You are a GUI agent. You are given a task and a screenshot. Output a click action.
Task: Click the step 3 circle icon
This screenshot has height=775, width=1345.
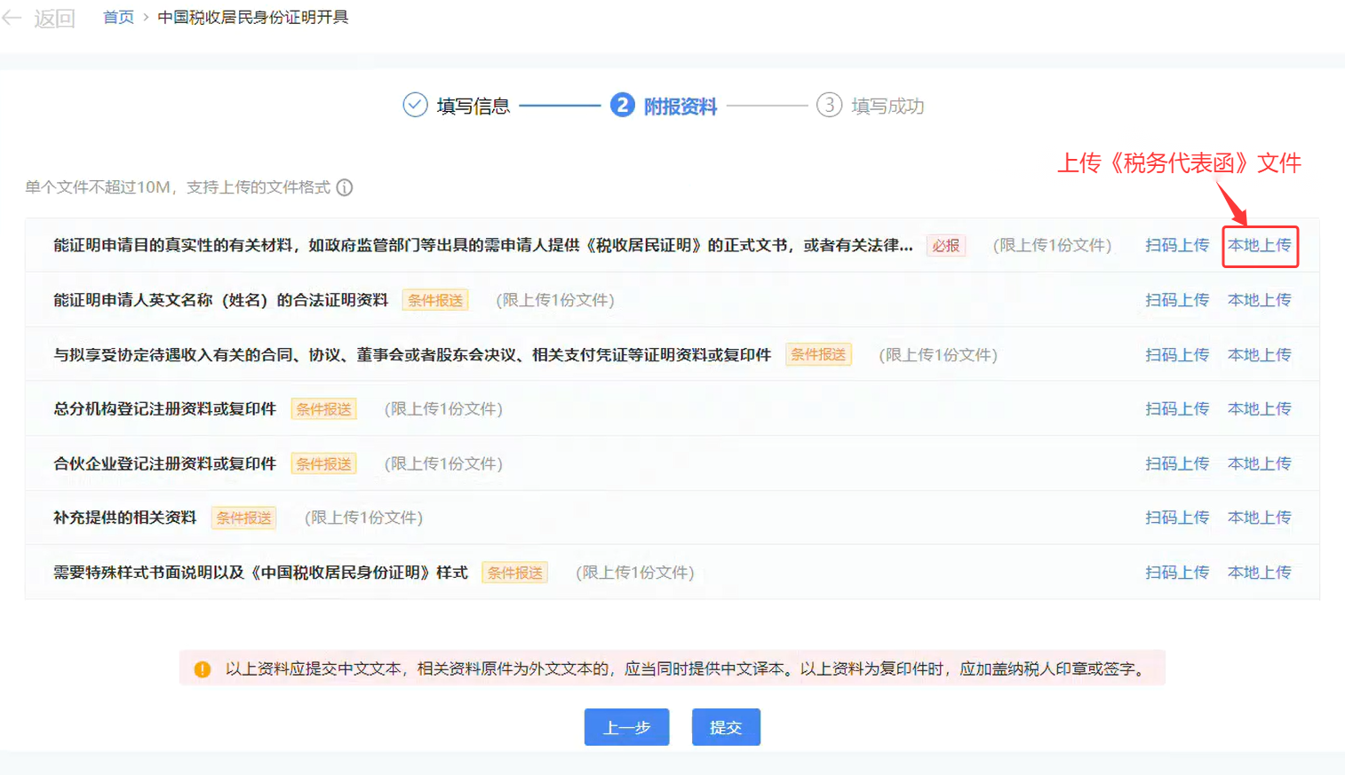point(829,105)
